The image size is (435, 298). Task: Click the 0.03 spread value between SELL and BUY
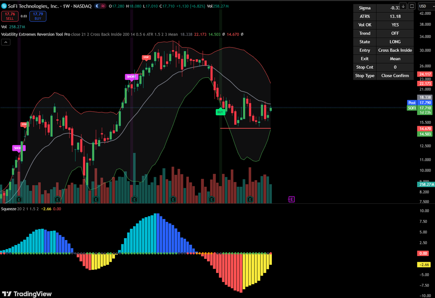point(24,16)
